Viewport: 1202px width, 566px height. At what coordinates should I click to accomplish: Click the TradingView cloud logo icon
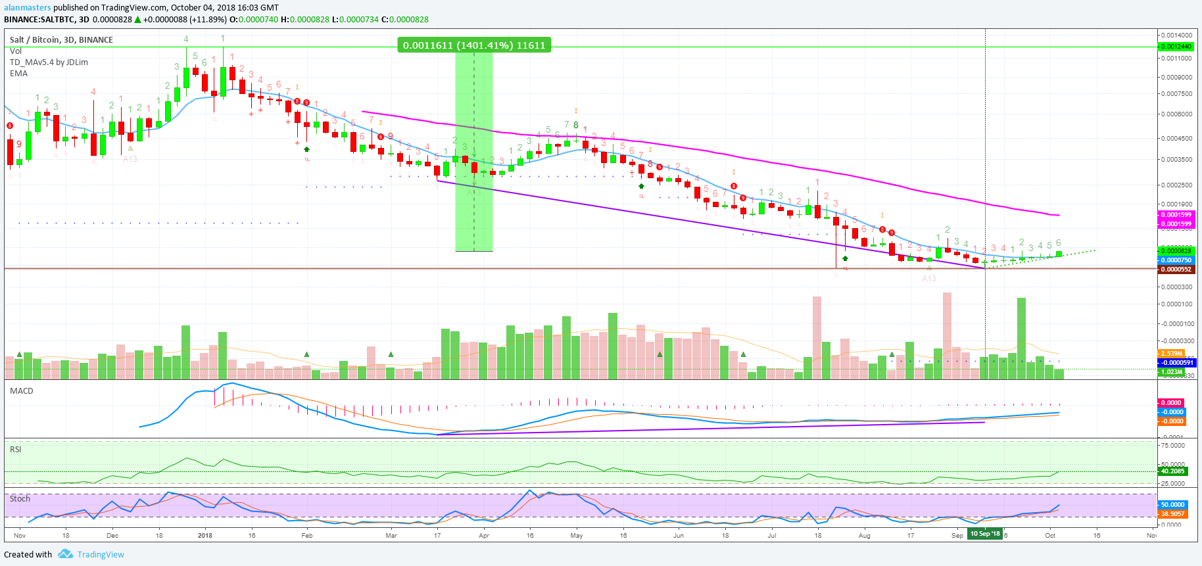[x=65, y=554]
